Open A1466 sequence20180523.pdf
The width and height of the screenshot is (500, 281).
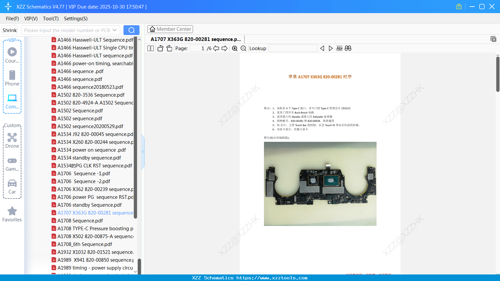87,87
